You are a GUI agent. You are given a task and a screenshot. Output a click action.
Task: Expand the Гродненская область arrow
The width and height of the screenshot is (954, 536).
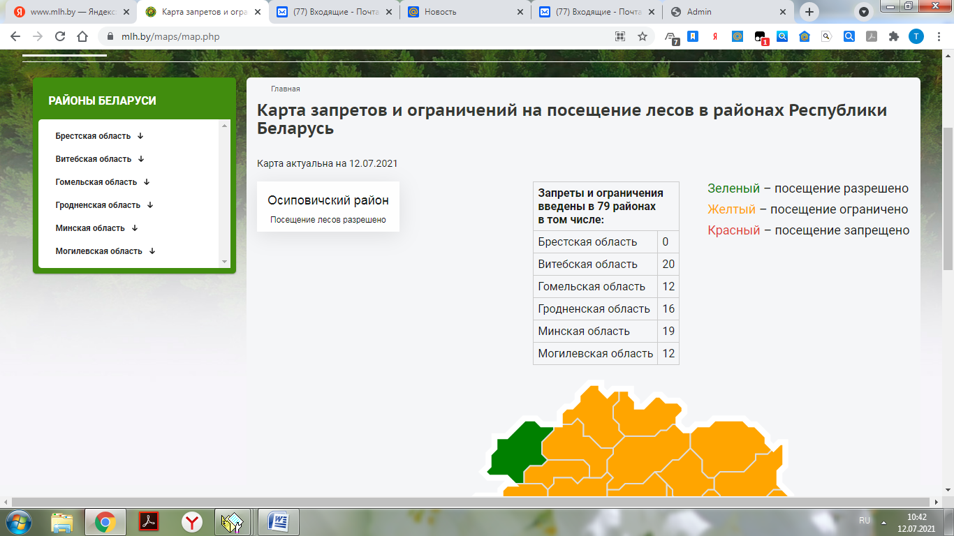pos(150,205)
